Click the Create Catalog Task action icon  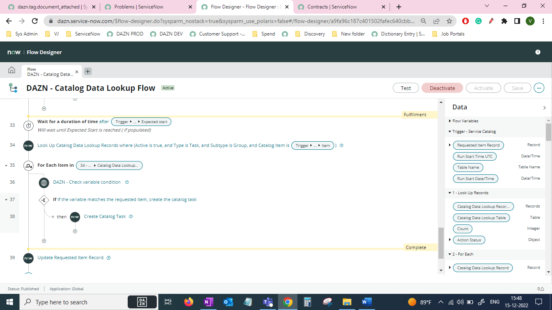pyautogui.click(x=75, y=217)
